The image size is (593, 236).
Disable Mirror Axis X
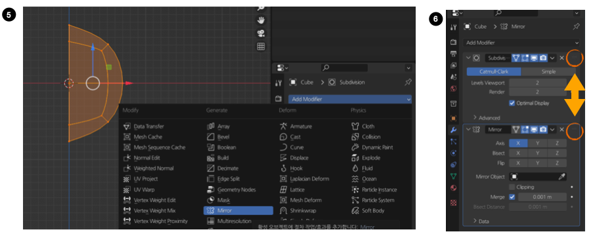tap(519, 144)
